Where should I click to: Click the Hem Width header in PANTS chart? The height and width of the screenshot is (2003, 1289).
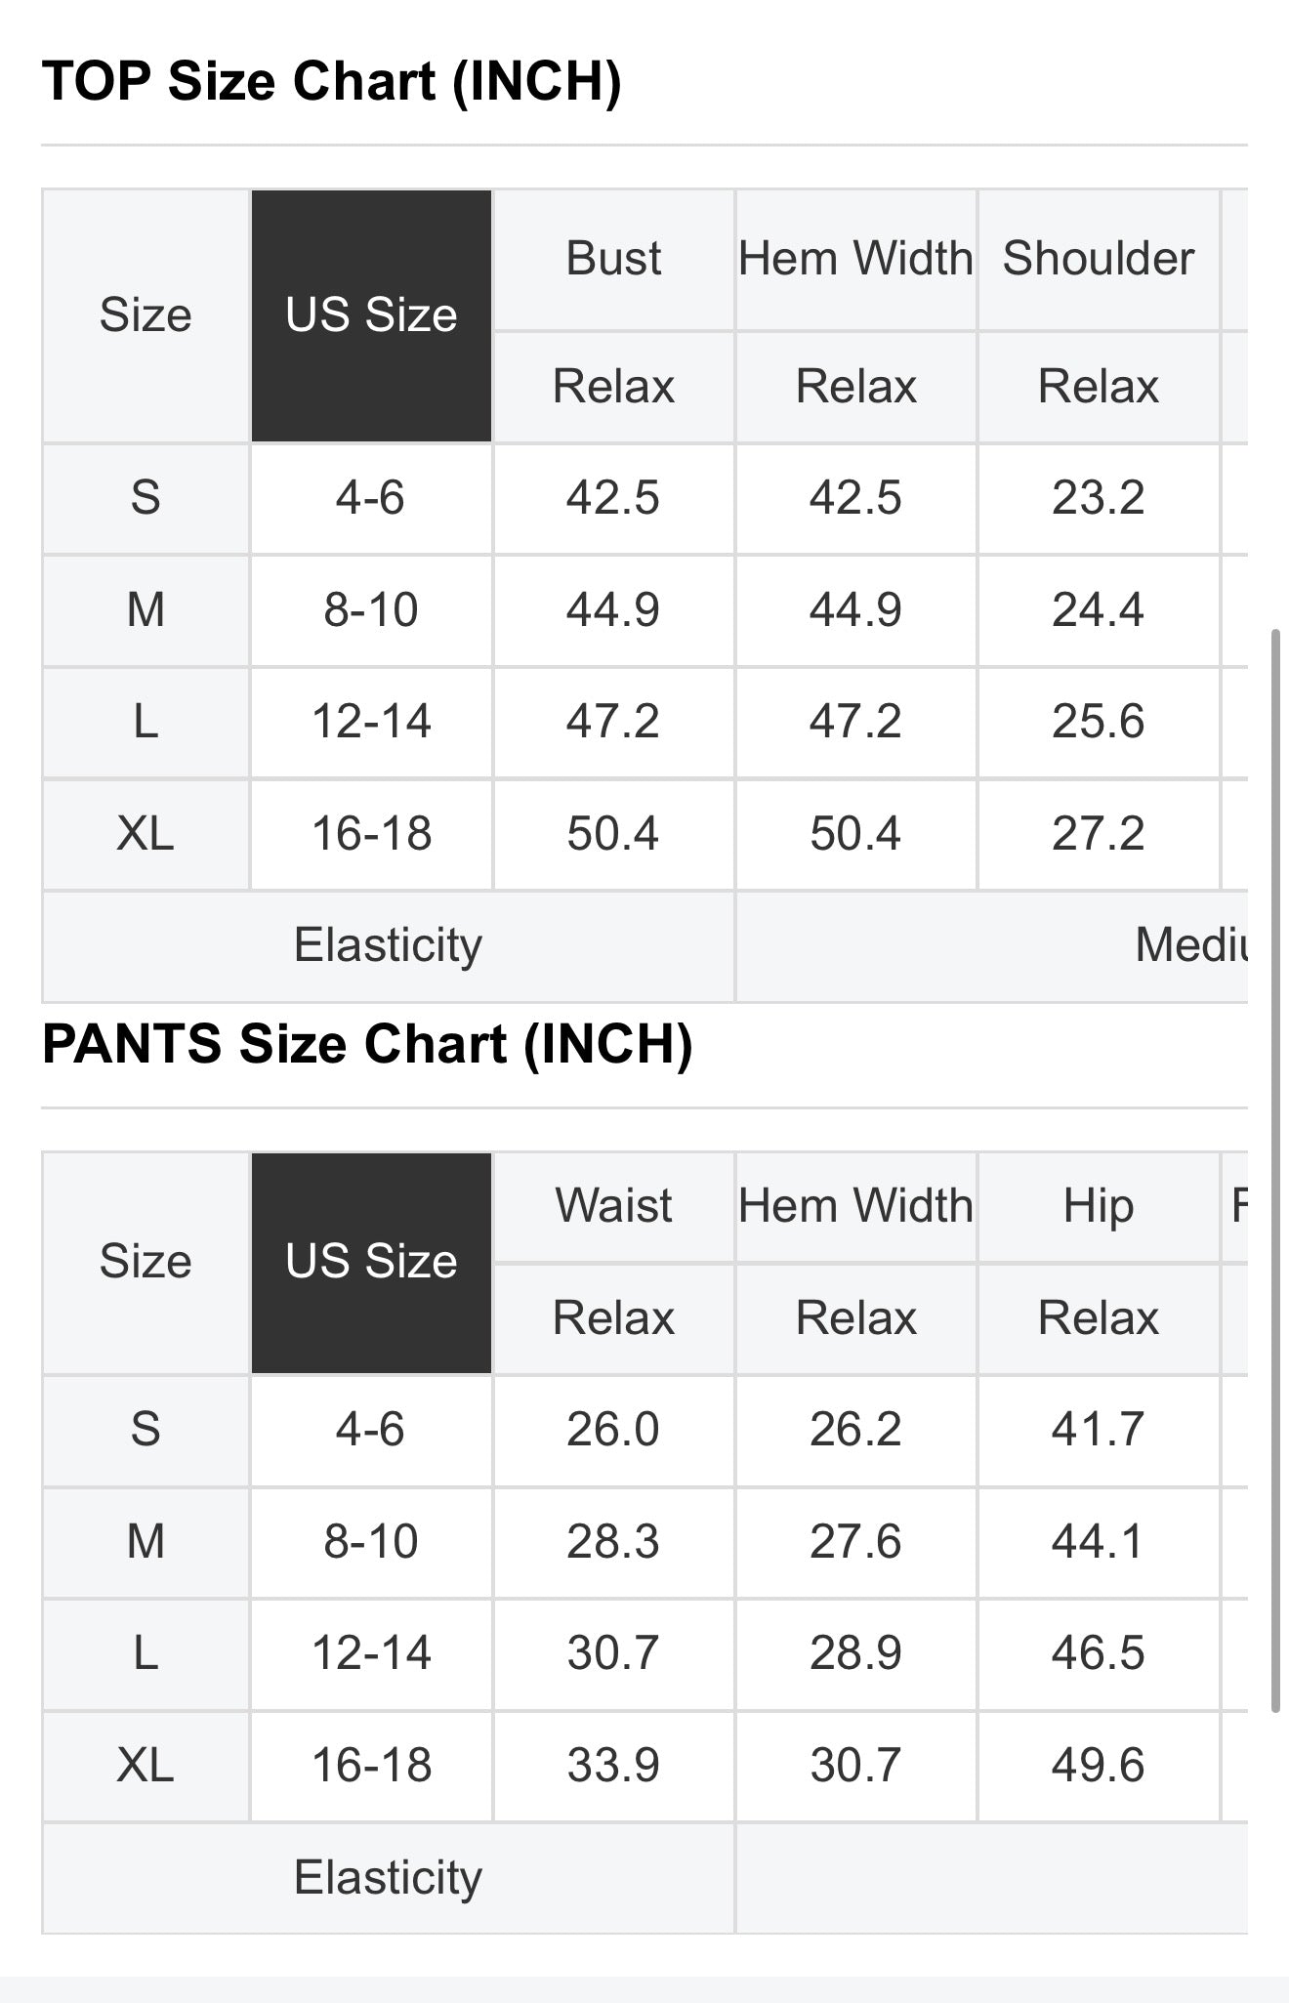coord(855,1206)
